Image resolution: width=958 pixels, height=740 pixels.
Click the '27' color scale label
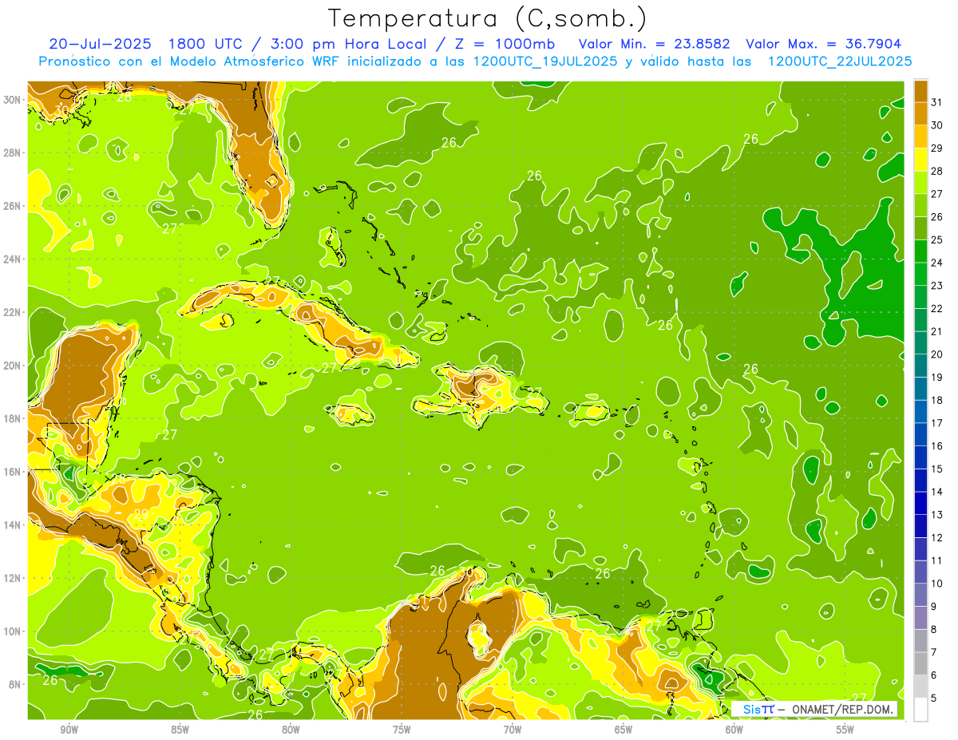pos(937,194)
